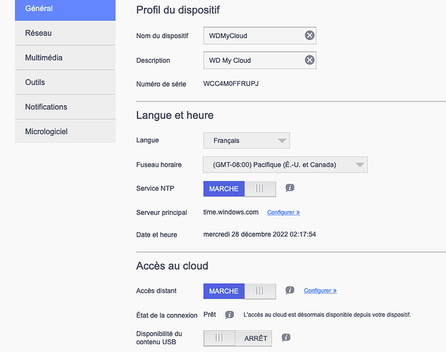
Task: Click into the WDMyCloud name field
Action: 253,35
